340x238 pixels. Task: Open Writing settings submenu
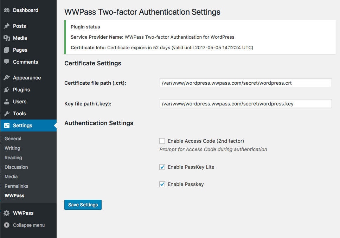pyautogui.click(x=12, y=148)
